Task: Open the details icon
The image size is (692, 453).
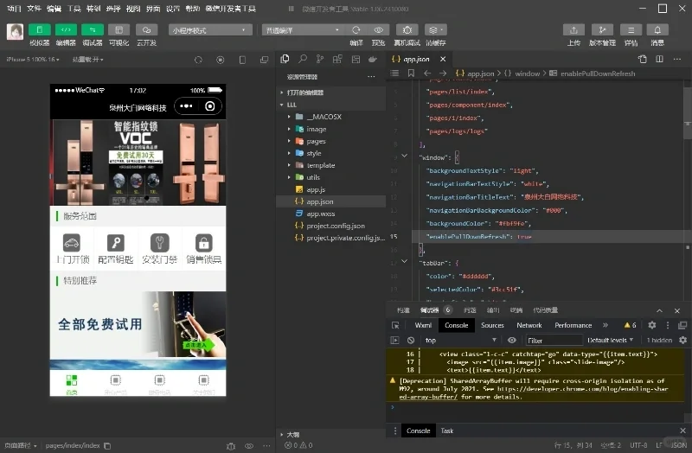Action: [x=631, y=30]
